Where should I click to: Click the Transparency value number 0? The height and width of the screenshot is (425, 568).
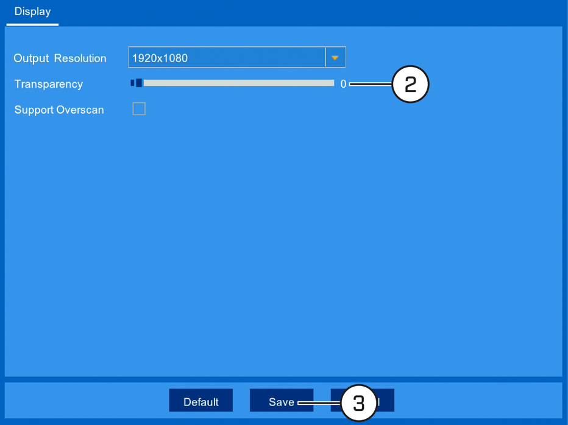coord(343,84)
